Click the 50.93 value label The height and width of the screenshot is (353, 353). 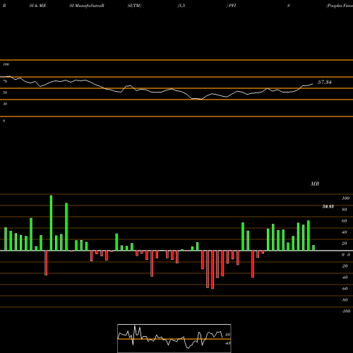(328, 206)
